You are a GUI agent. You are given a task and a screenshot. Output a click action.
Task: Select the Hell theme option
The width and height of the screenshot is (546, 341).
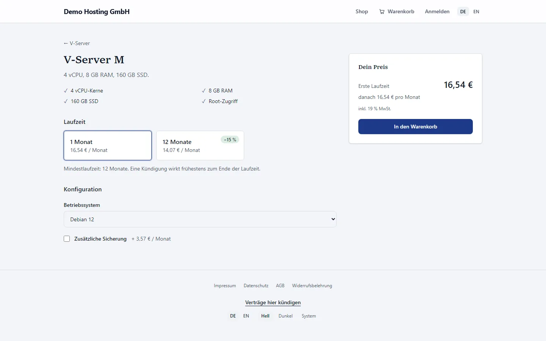pos(265,316)
